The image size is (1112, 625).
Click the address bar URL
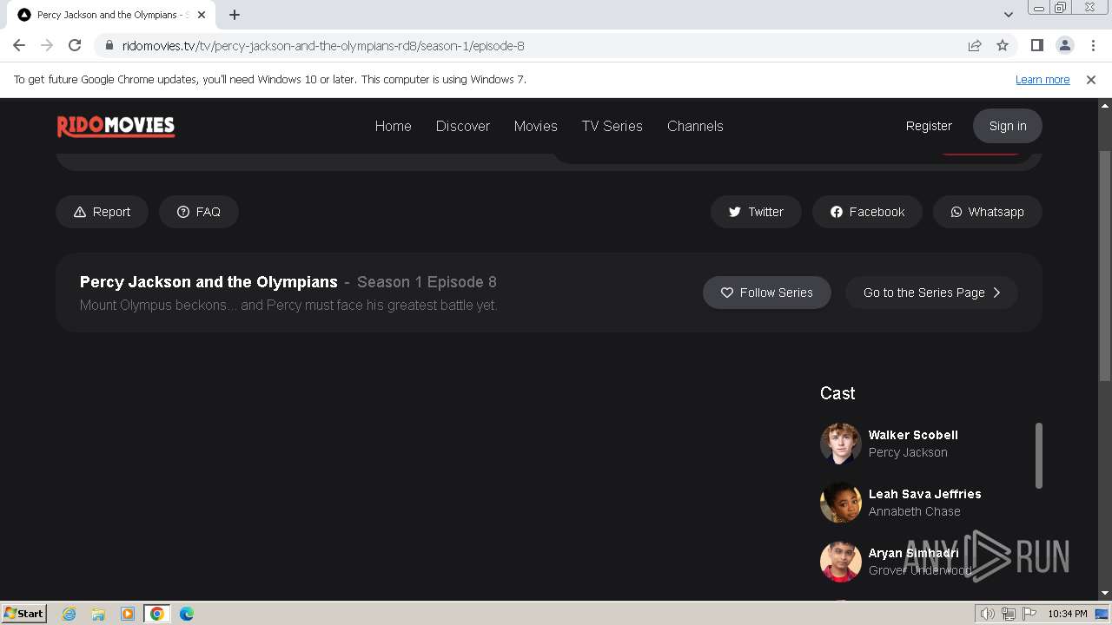tap(323, 46)
